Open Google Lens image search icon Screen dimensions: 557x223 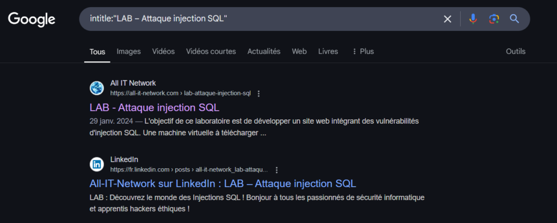[x=494, y=19]
